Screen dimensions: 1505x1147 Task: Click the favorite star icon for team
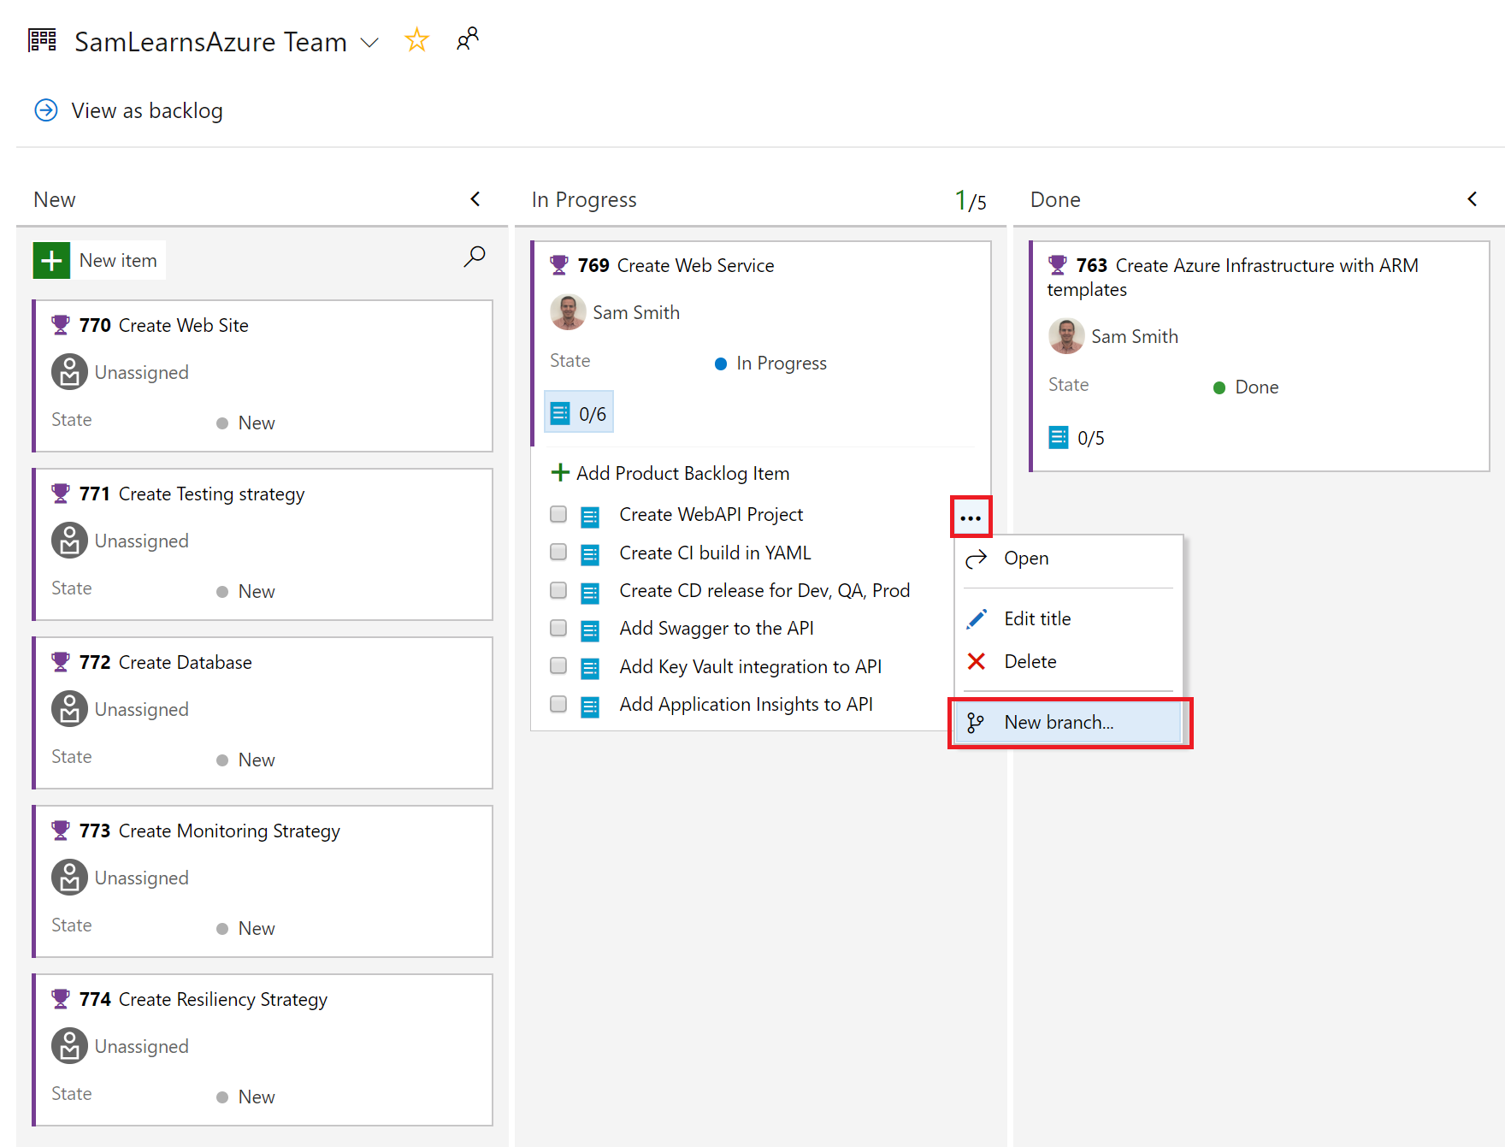pyautogui.click(x=416, y=40)
